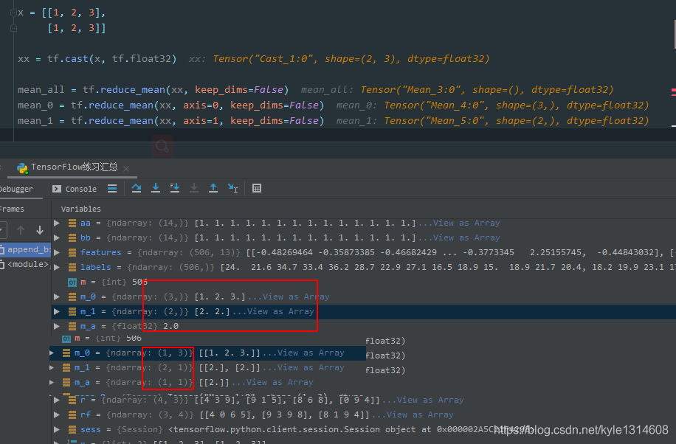Image resolution: width=676 pixels, height=444 pixels.
Task: Click the Variables panel header
Action: tap(81, 209)
